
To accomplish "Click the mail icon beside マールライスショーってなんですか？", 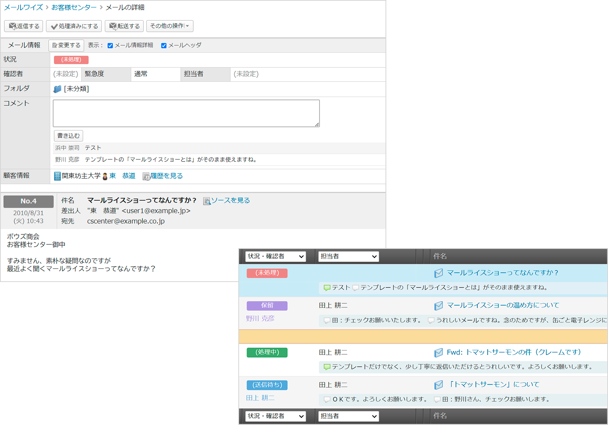I will [x=438, y=273].
